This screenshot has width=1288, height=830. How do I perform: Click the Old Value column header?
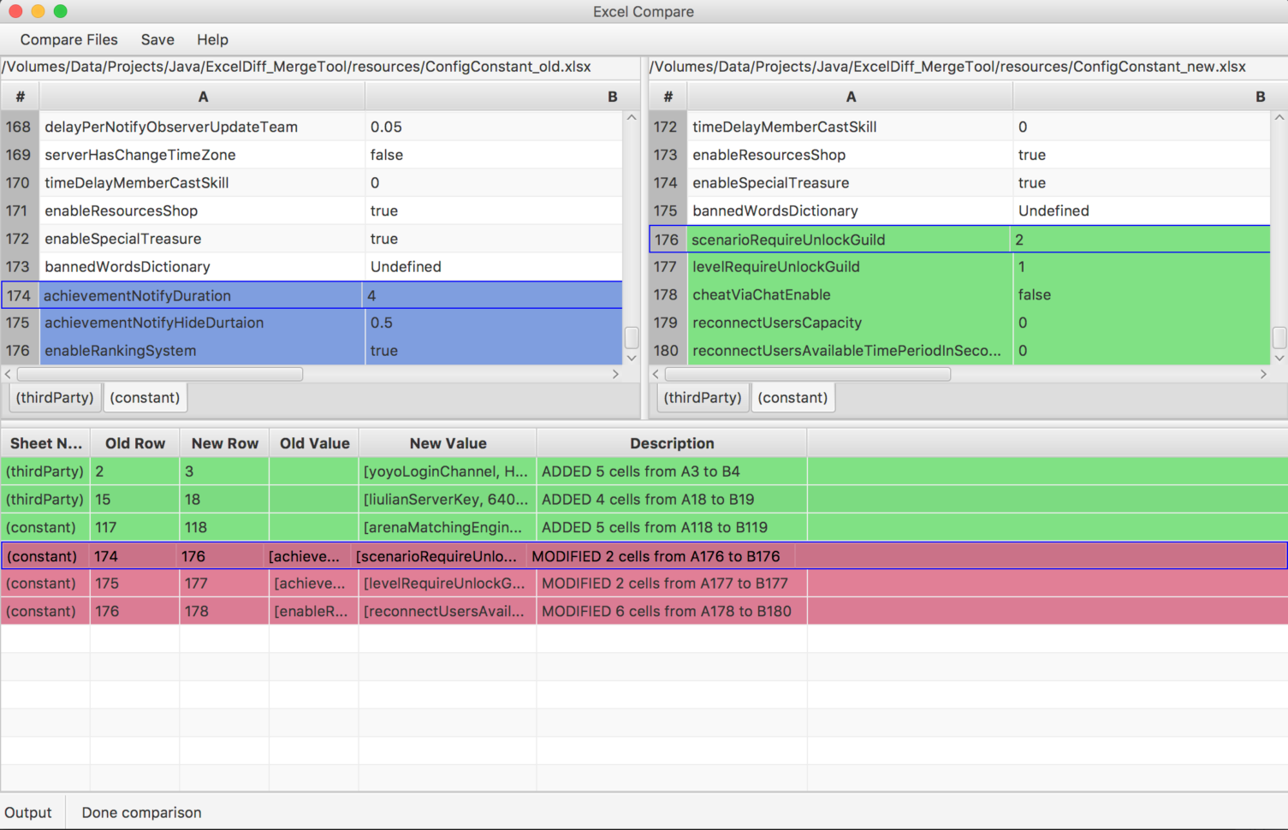[x=314, y=442]
